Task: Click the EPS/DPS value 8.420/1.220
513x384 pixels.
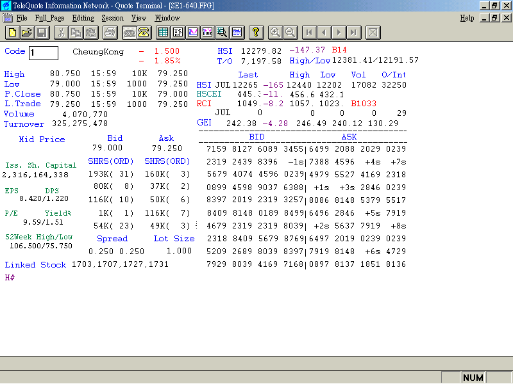Action: pyautogui.click(x=44, y=198)
